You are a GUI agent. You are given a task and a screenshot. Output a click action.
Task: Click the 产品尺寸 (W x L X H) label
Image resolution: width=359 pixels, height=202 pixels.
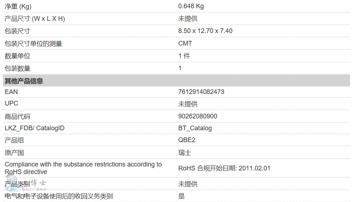(x=34, y=19)
